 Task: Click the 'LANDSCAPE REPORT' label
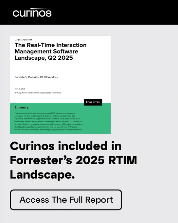click(x=23, y=40)
